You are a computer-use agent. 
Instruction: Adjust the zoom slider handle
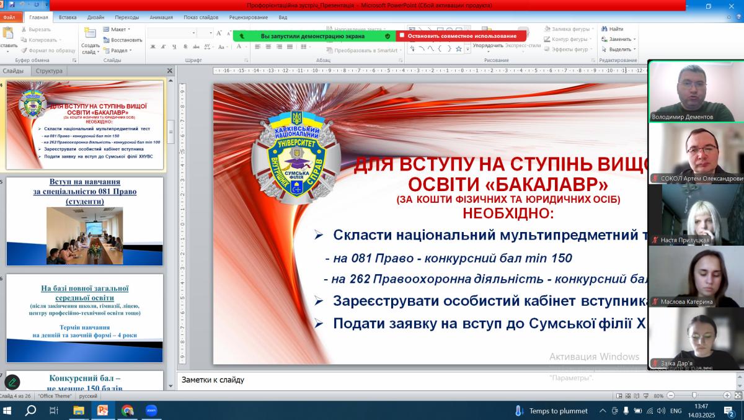click(x=694, y=395)
